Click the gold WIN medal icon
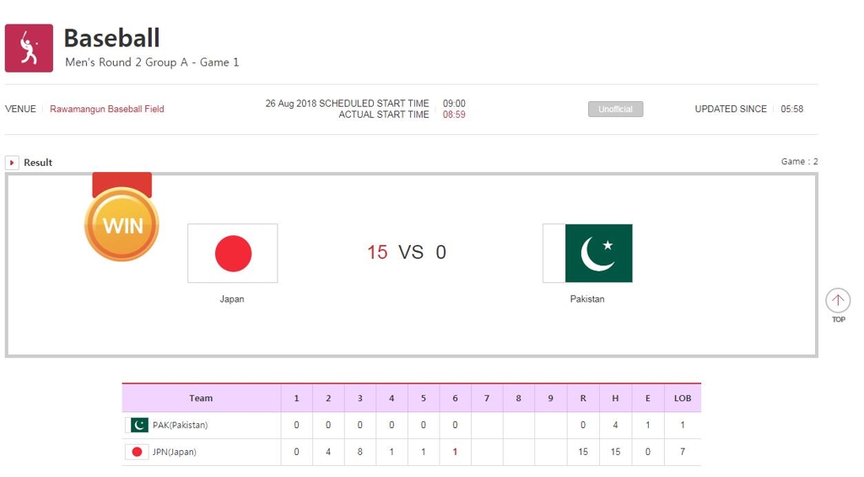864x477 pixels. 122,223
